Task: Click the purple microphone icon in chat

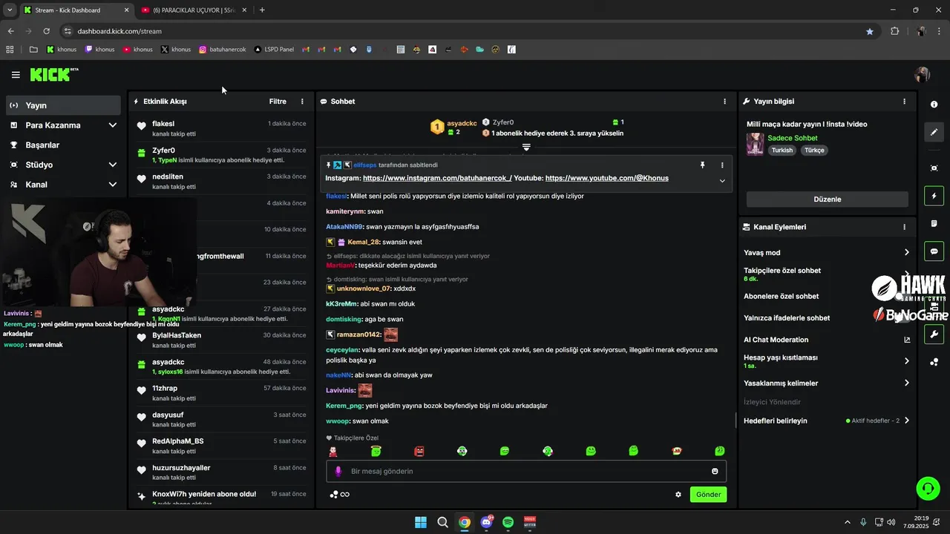Action: pyautogui.click(x=338, y=471)
